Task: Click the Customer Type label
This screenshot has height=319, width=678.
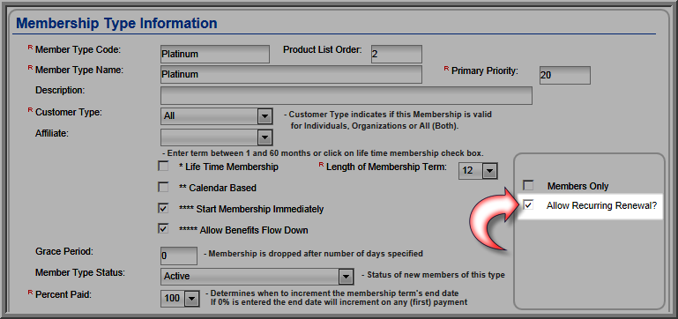Action: coord(69,113)
